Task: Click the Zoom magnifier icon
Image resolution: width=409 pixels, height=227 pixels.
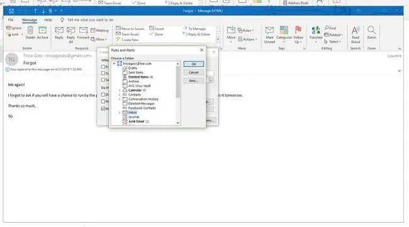Action: [x=371, y=30]
